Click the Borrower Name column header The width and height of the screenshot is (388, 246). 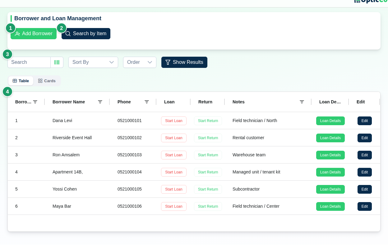click(69, 102)
